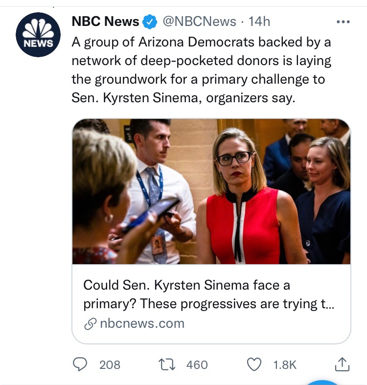Open the Kyrsten Sinema article photo
This screenshot has height=385, width=367.
211,192
